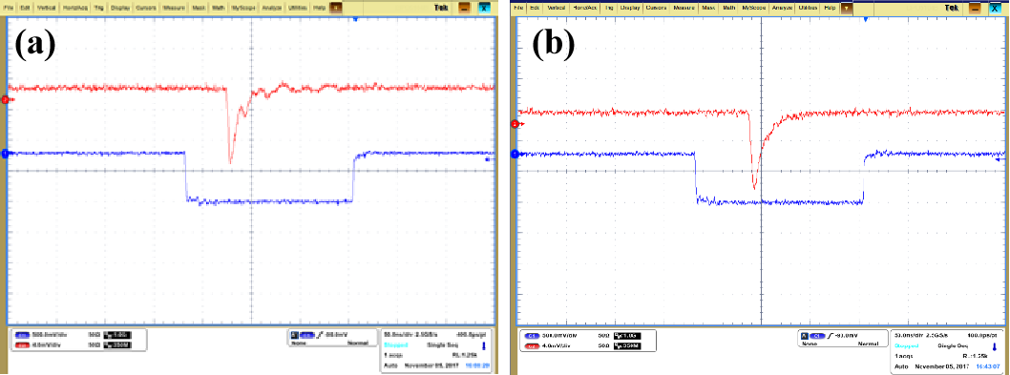
Task: Click red C2 channel badge in scope (b)
Action: pos(532,346)
